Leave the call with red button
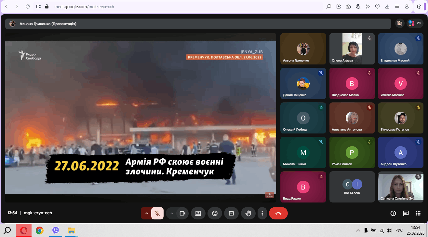The width and height of the screenshot is (428, 237). 278,213
